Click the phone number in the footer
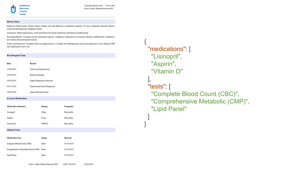The image size is (284, 169). (x=70, y=164)
